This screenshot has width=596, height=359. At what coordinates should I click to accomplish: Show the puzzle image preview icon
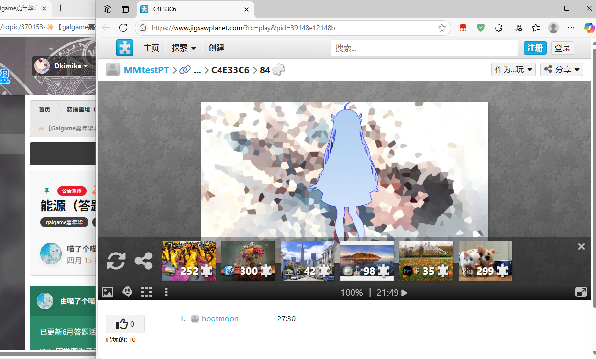click(x=108, y=292)
